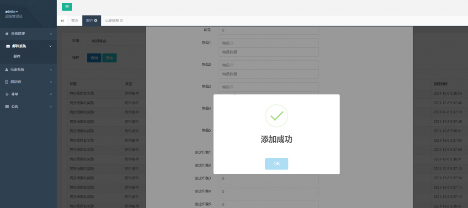Click the timestamp 2021-12-8 9:37:59
Viewport: 468px width, 208px height.
click(447, 149)
